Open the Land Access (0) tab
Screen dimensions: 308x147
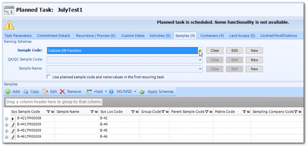click(242, 36)
